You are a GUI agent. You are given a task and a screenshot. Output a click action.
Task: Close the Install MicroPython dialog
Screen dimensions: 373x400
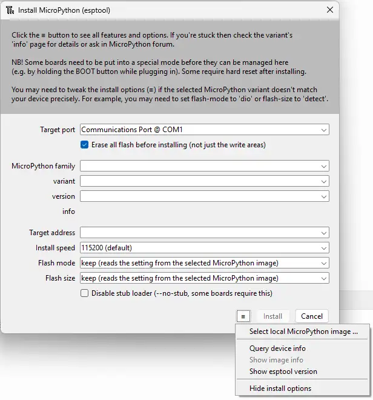pyautogui.click(x=329, y=10)
